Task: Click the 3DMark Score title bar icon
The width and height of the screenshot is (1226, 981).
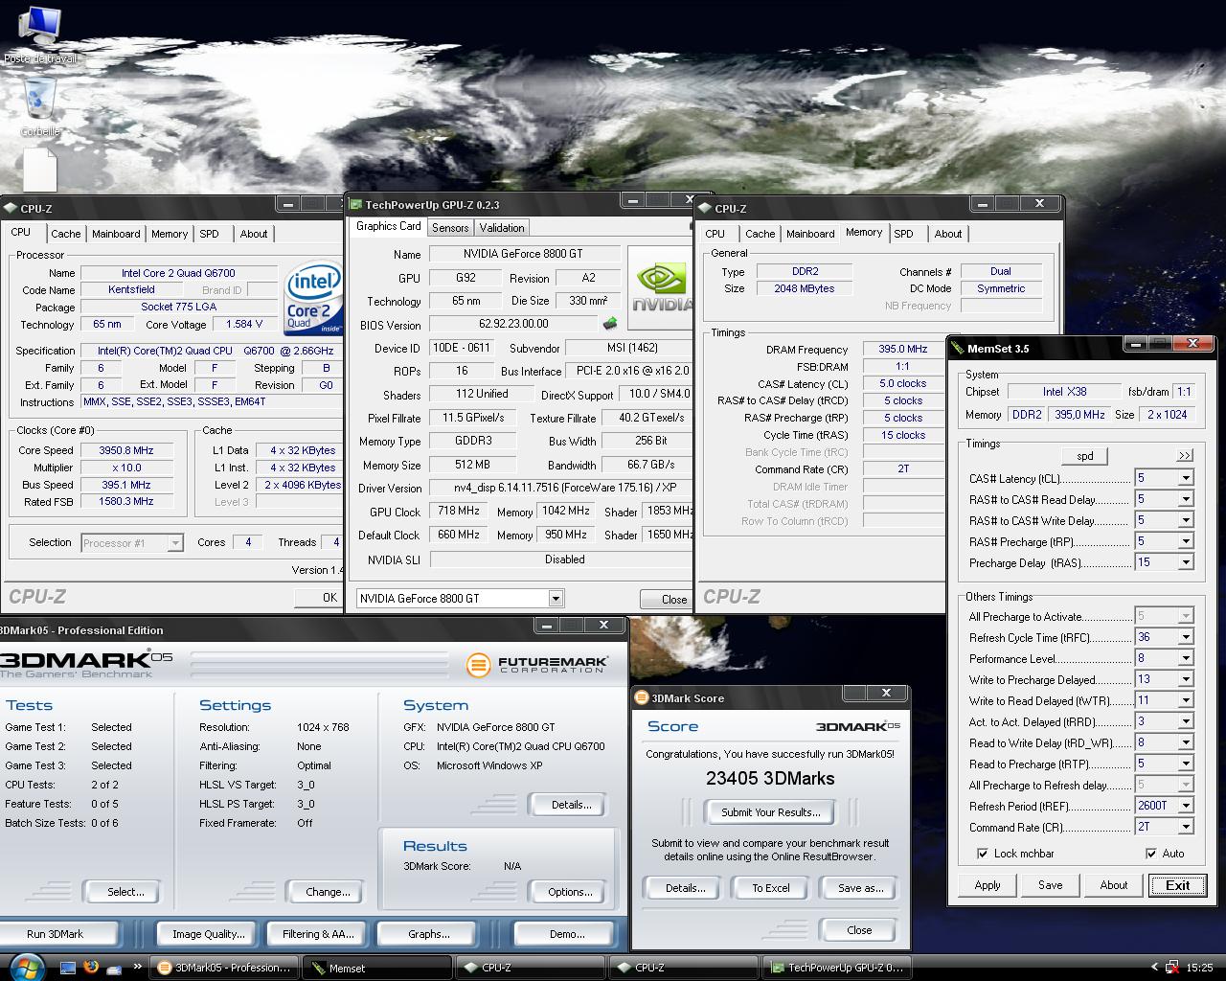Action: point(642,697)
